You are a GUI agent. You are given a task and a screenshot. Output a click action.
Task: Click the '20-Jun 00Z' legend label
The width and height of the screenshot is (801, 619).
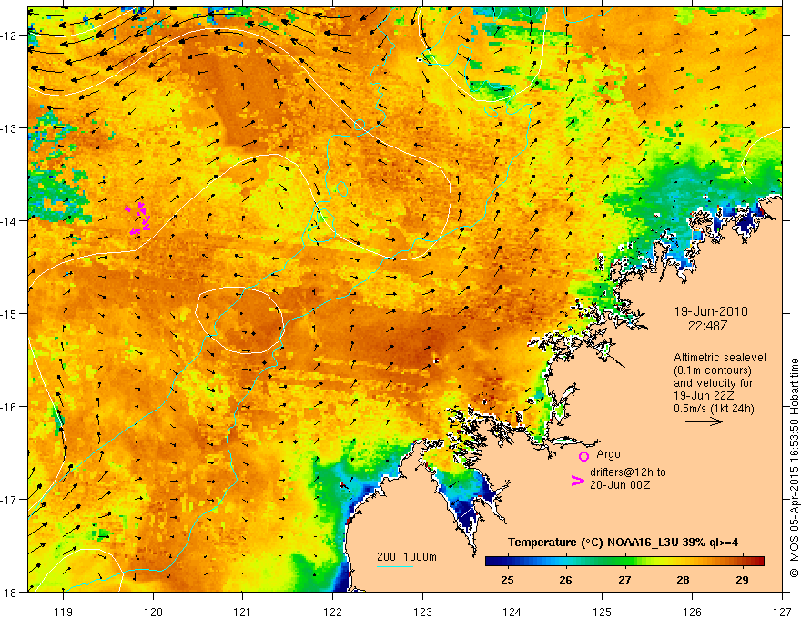pyautogui.click(x=620, y=484)
